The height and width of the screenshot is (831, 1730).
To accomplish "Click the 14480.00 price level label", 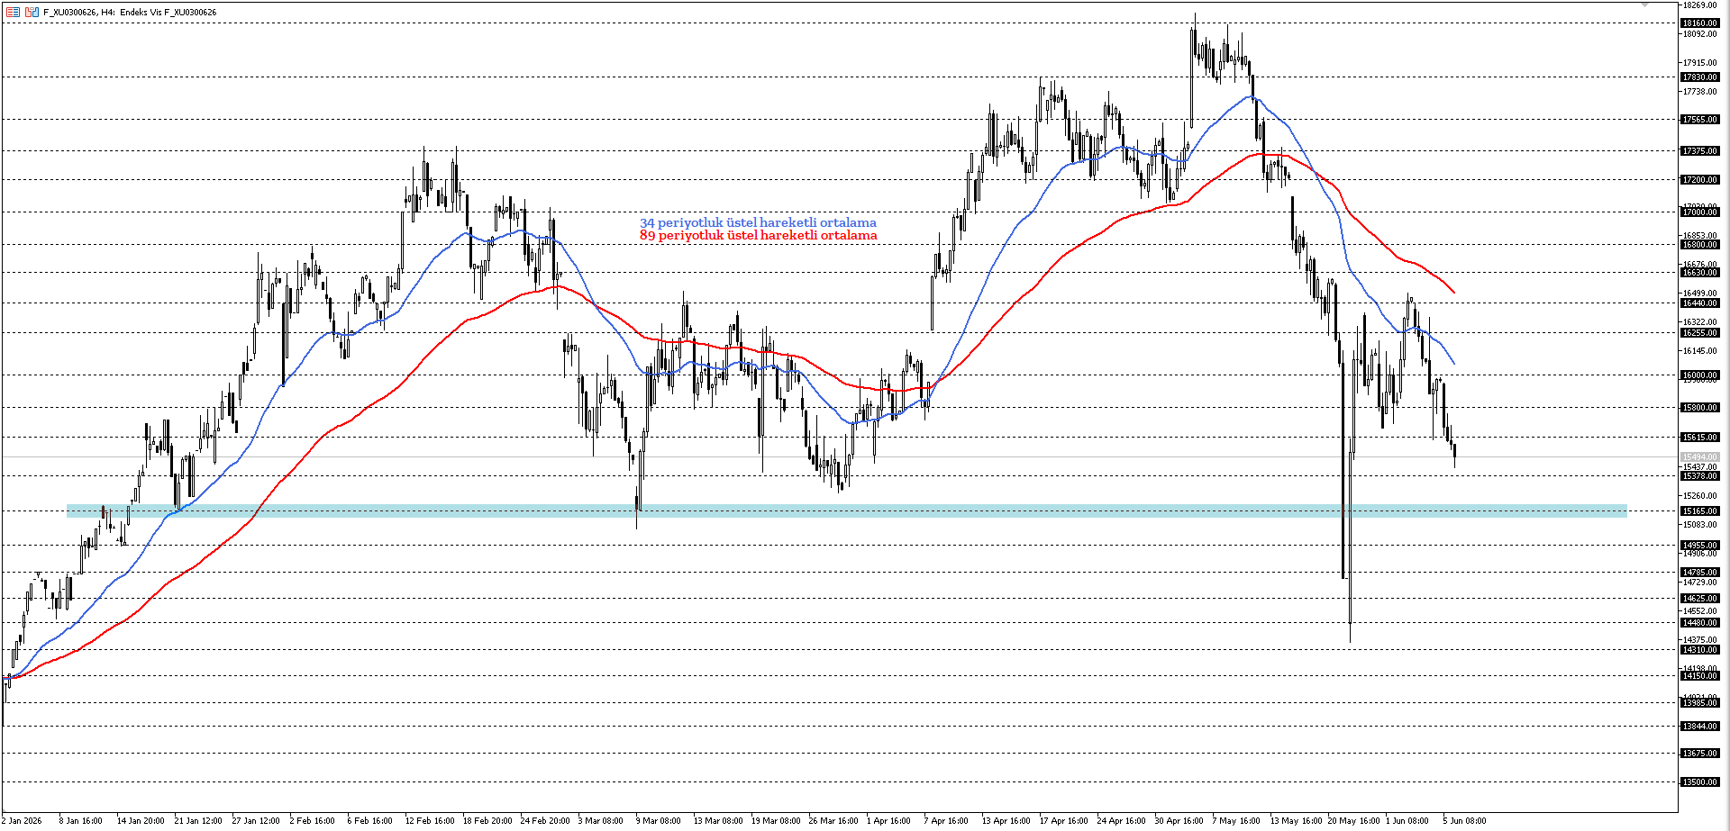I will coord(1700,623).
